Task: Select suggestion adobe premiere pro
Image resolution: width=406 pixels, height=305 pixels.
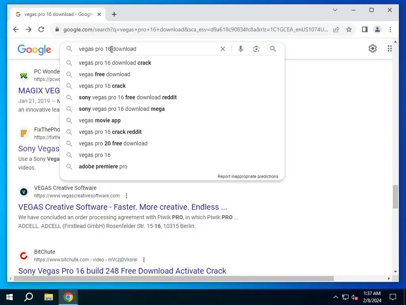Action: click(x=172, y=166)
